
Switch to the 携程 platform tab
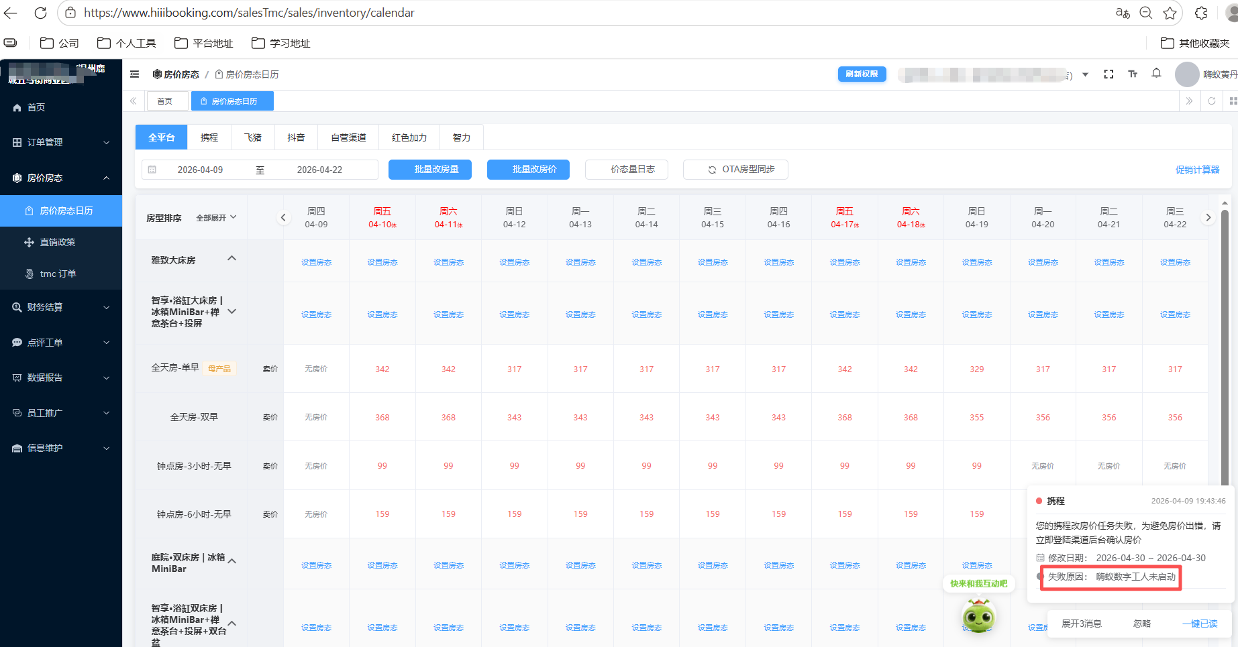click(x=209, y=137)
